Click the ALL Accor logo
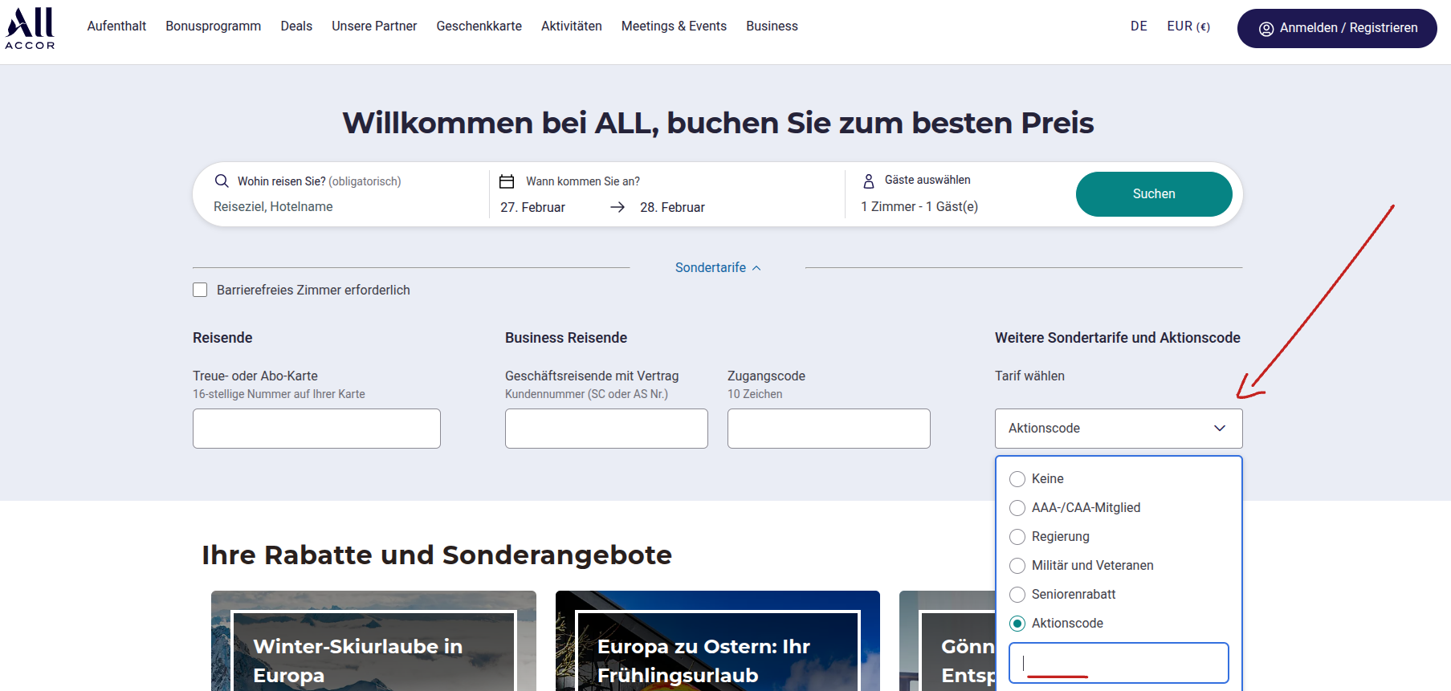 coord(31,28)
